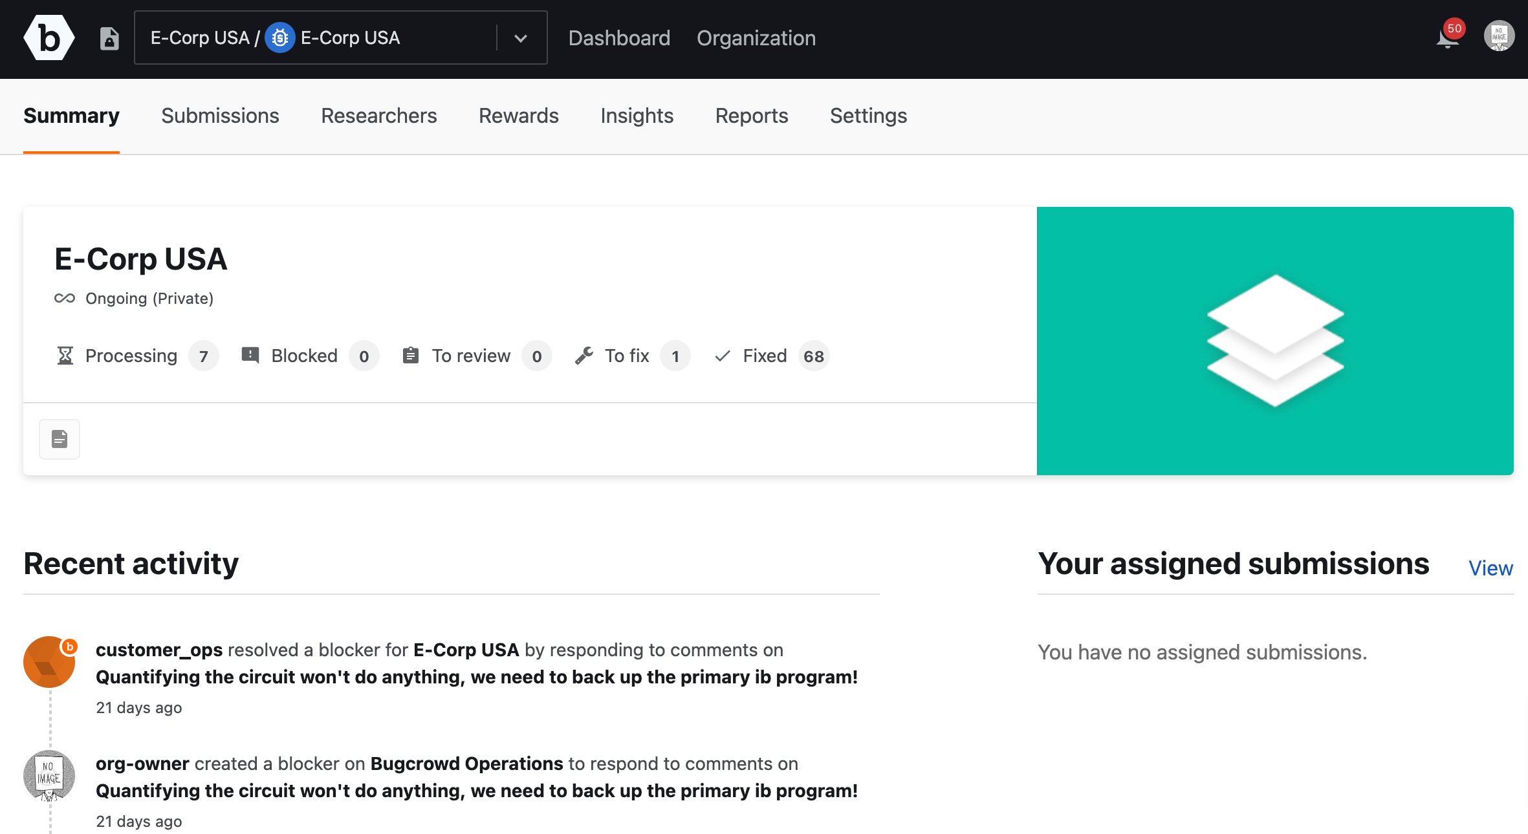Switch to the Researchers tab
1528x834 pixels.
[379, 116]
